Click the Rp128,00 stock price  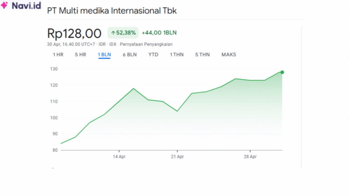pos(74,33)
